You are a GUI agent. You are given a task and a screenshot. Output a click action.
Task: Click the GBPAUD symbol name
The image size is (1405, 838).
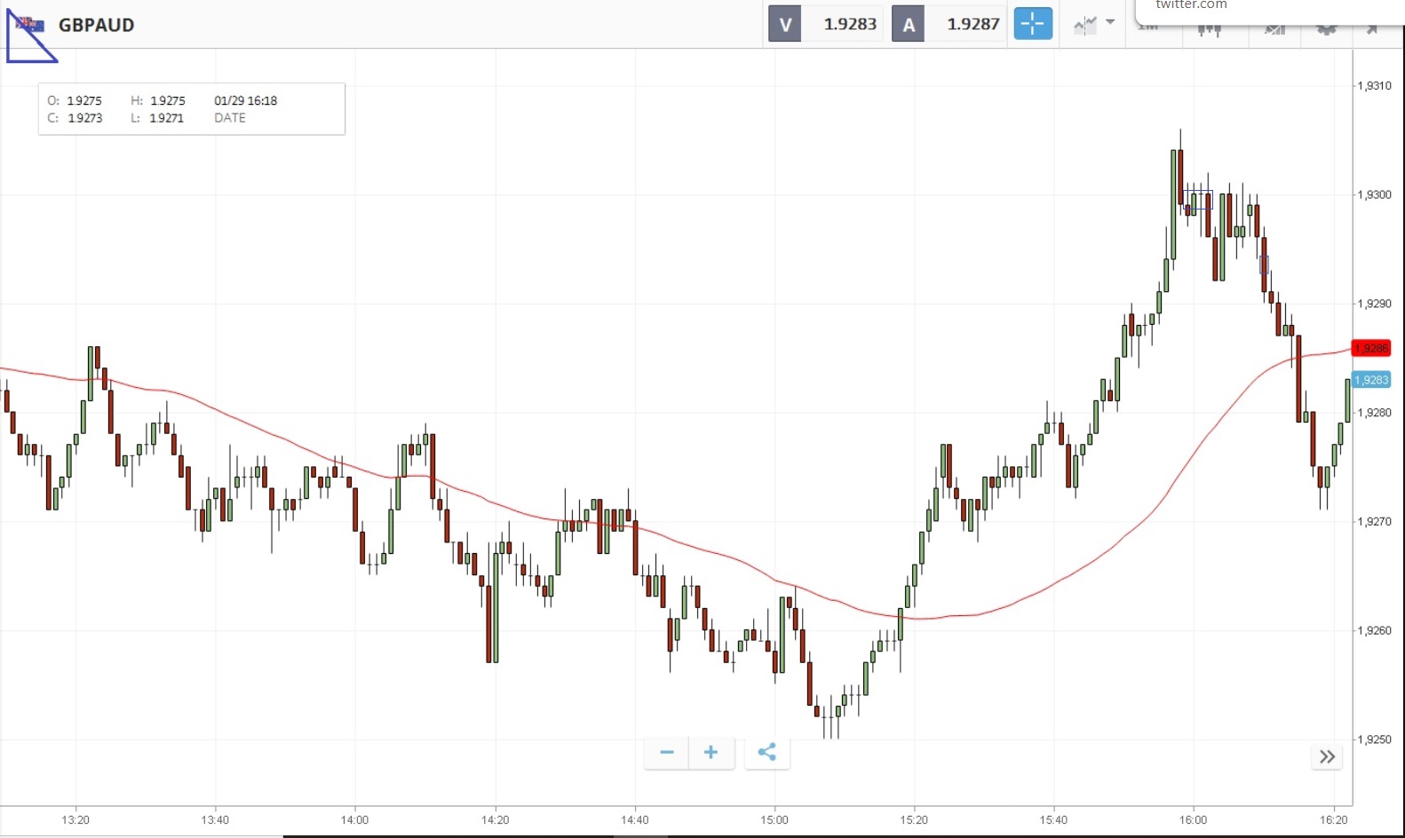[96, 25]
